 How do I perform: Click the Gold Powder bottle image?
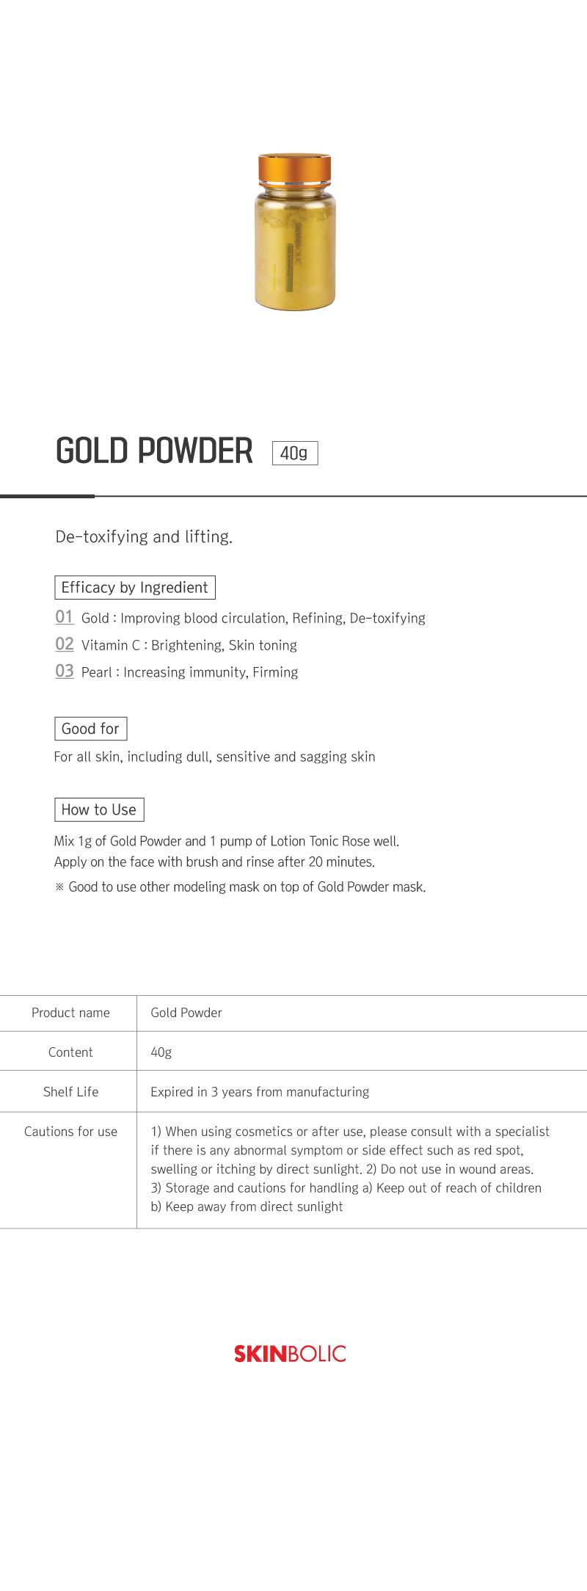295,231
